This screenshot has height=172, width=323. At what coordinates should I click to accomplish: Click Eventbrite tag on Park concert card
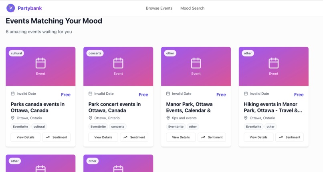tap(98, 126)
